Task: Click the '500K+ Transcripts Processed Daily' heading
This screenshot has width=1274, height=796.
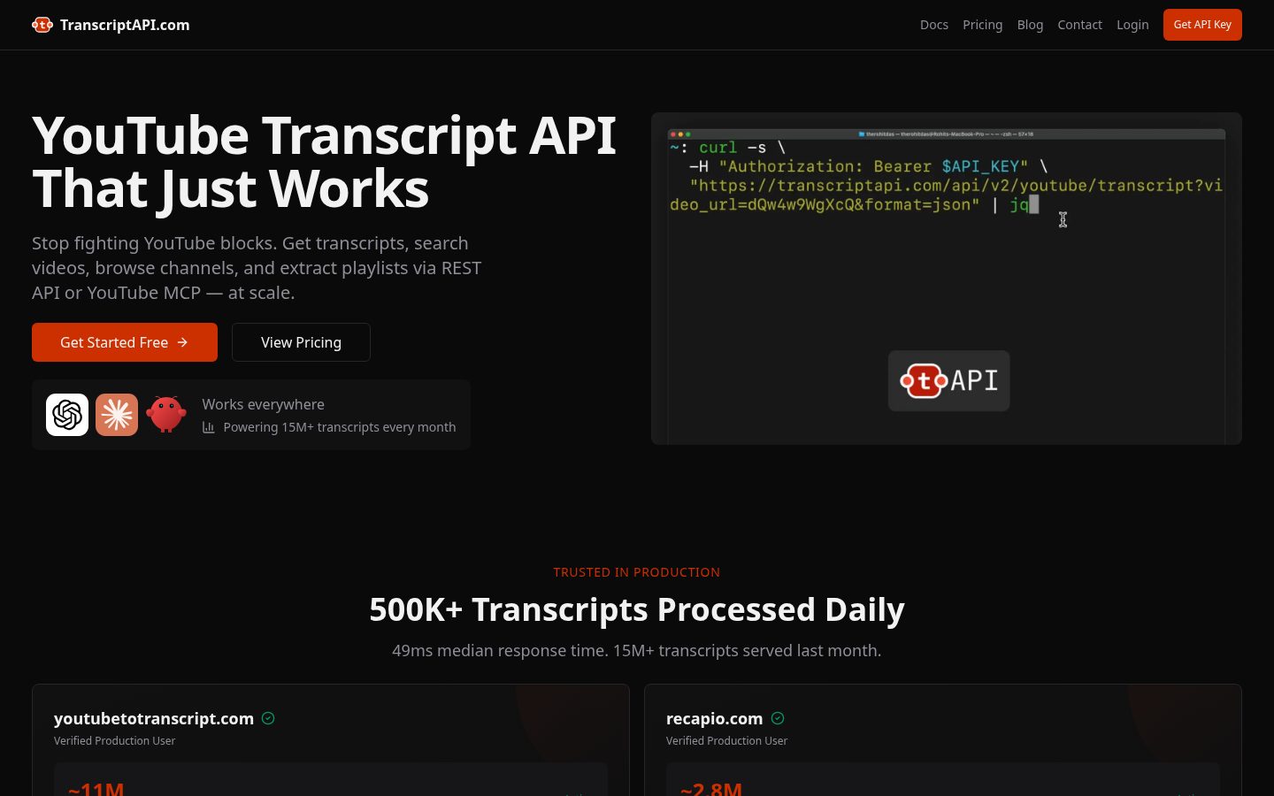Action: [x=637, y=609]
